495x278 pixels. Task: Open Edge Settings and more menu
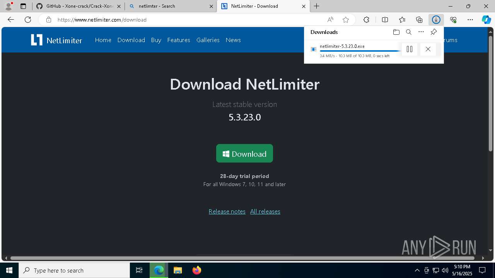point(470,20)
